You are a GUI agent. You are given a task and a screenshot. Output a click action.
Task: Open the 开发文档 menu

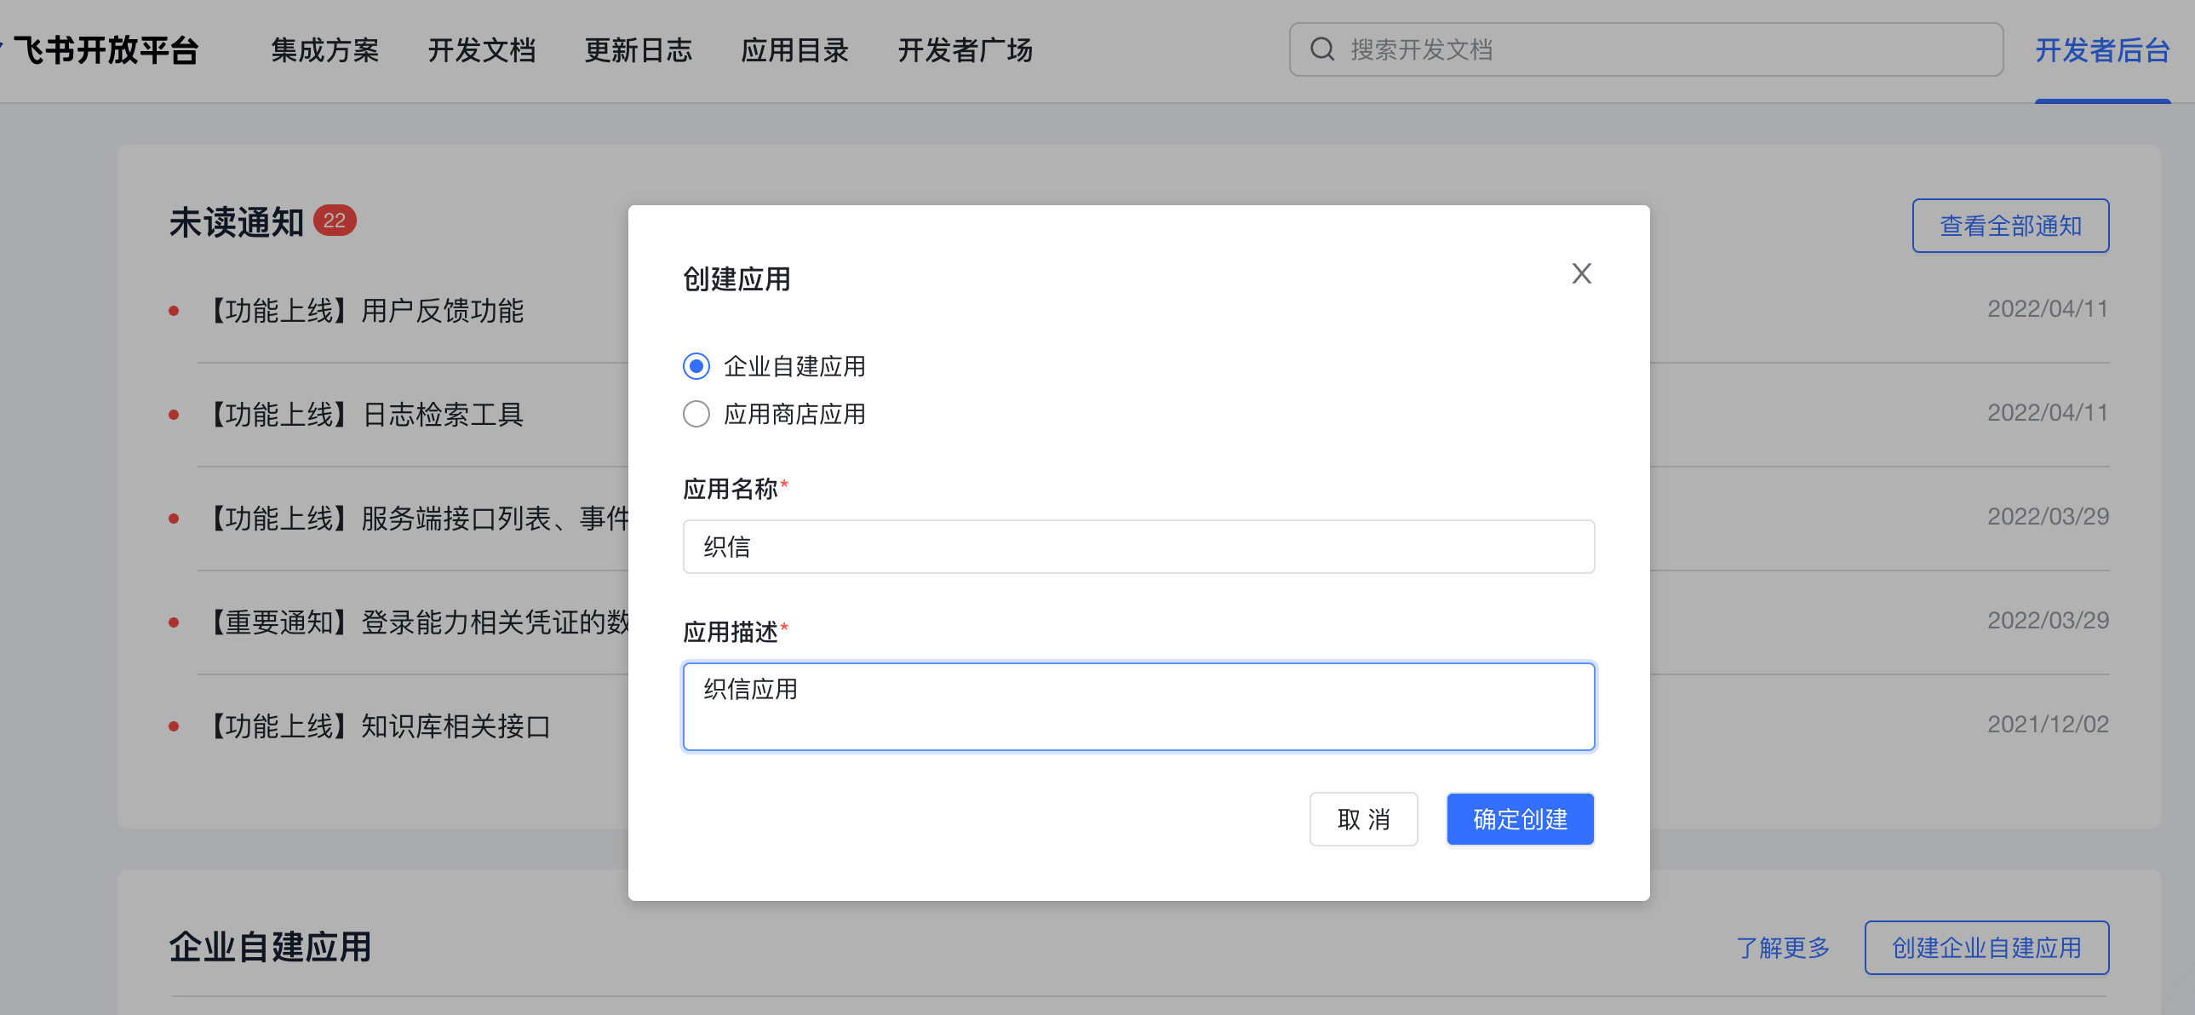pos(481,50)
